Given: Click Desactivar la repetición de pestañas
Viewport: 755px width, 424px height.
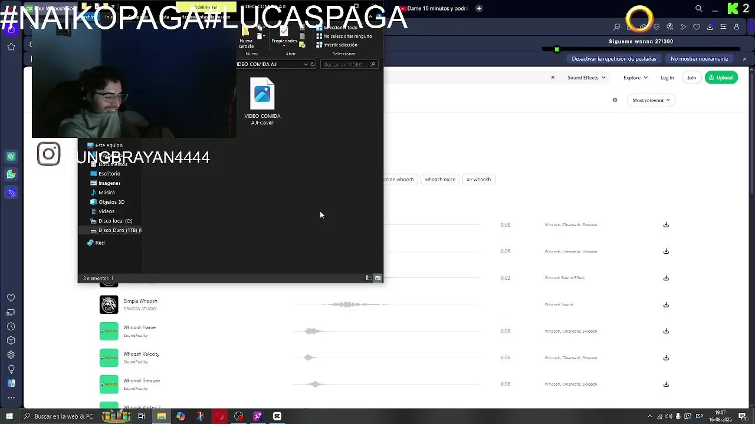Looking at the screenshot, I should [x=614, y=59].
